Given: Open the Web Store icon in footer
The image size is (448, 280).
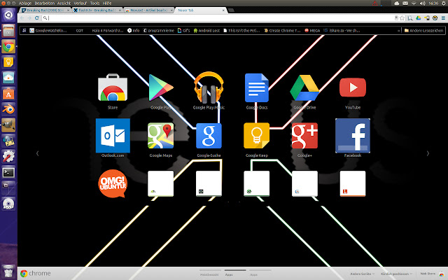Looking at the screenshot, I should (442, 274).
